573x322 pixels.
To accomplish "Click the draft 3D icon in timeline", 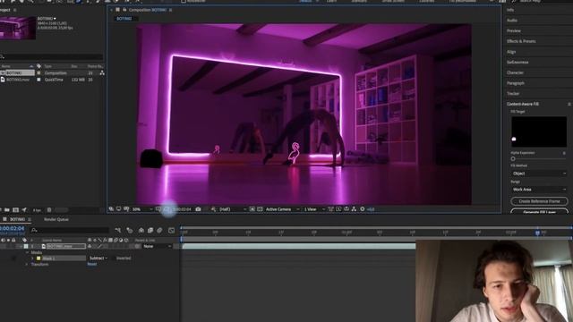I will 129,230.
